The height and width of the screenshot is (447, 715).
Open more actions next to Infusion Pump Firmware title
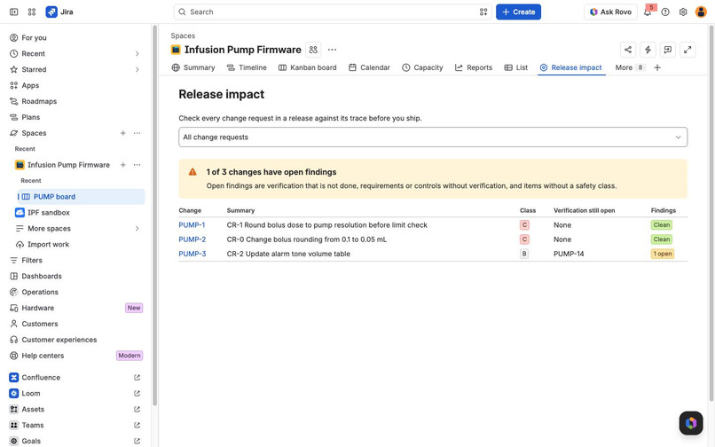[332, 50]
